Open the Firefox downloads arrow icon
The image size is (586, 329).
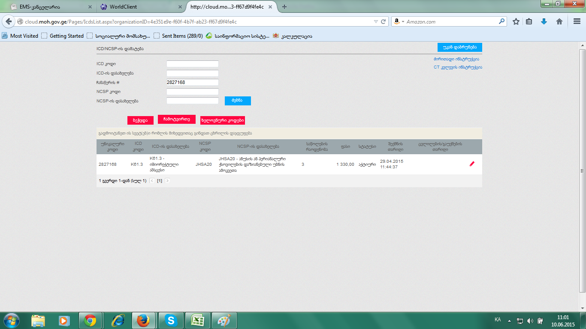[544, 21]
